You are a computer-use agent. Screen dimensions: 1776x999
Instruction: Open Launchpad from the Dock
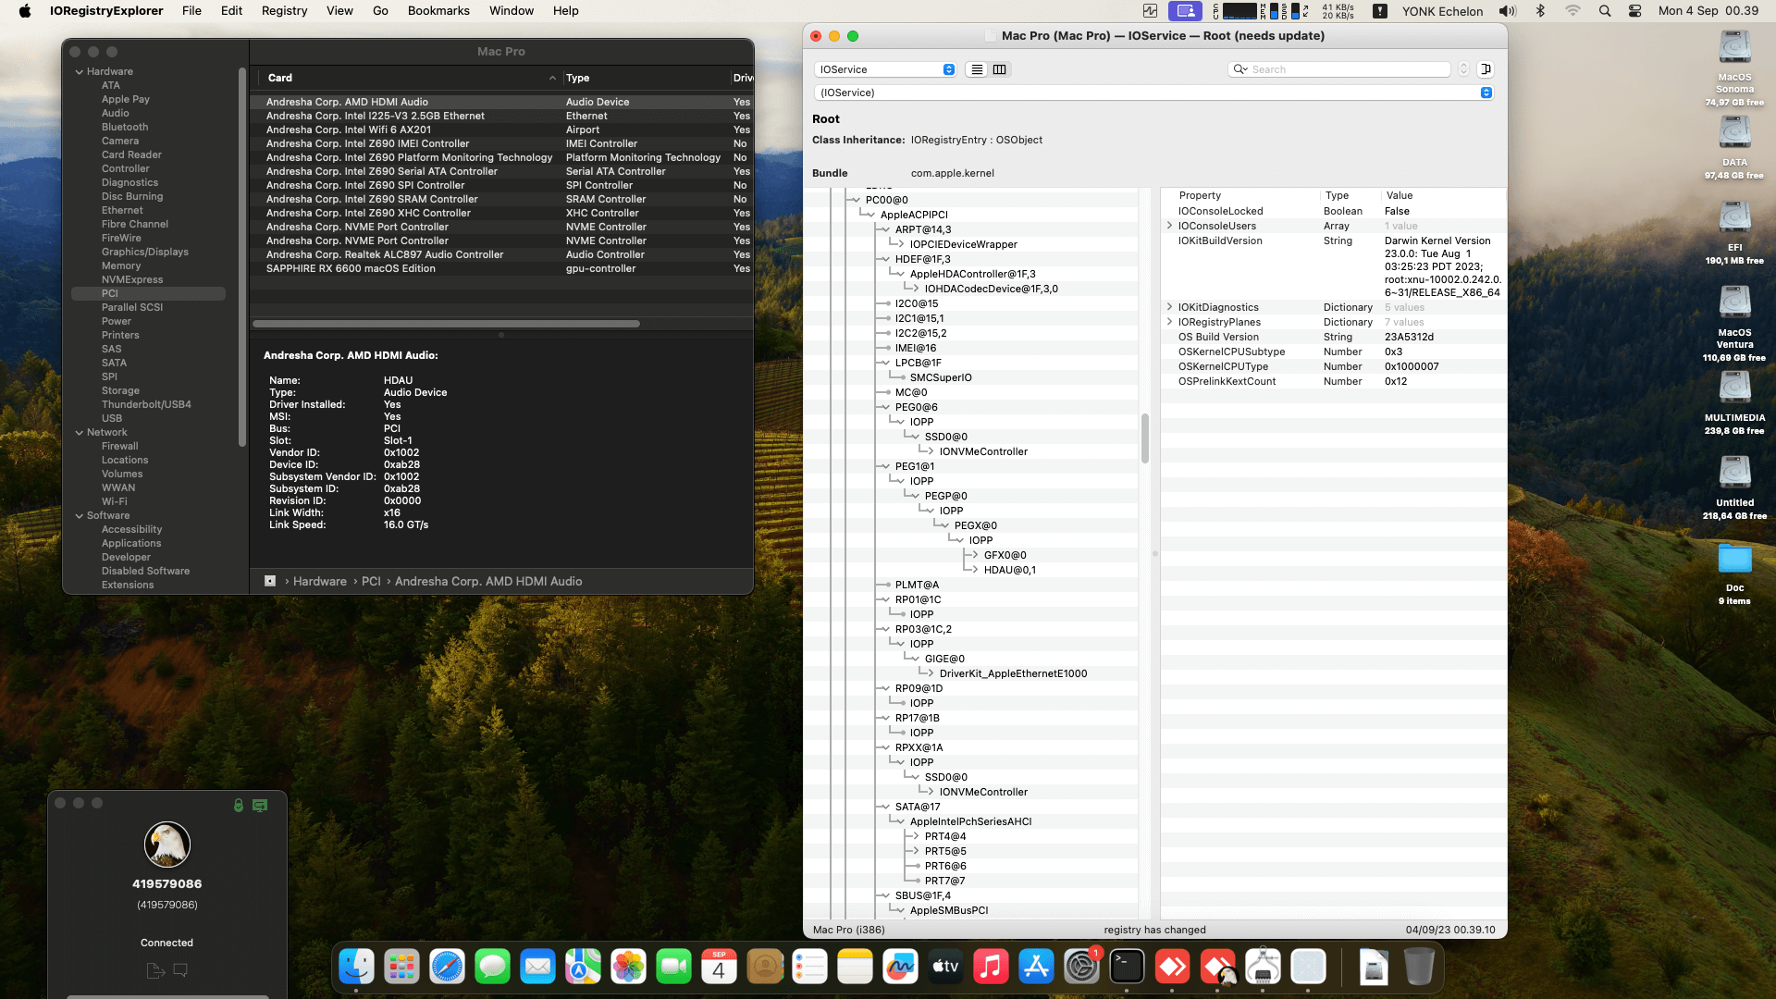tap(401, 968)
